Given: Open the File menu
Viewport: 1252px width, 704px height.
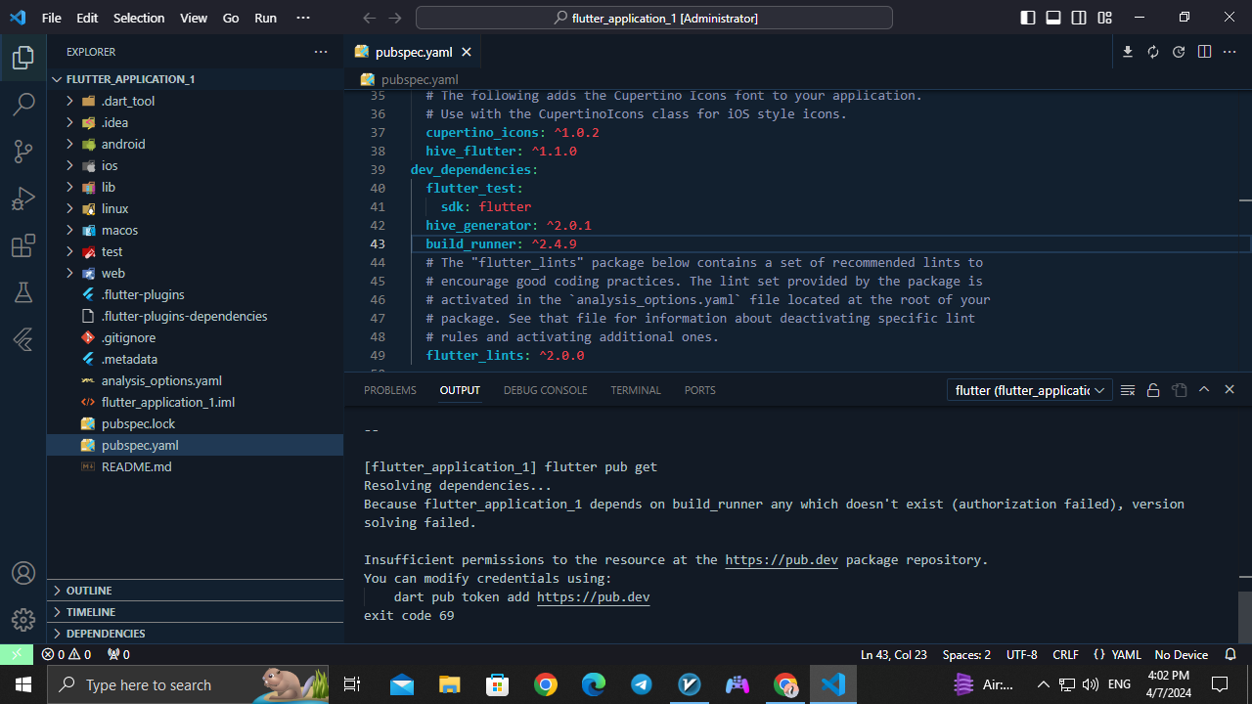Looking at the screenshot, I should [x=52, y=18].
